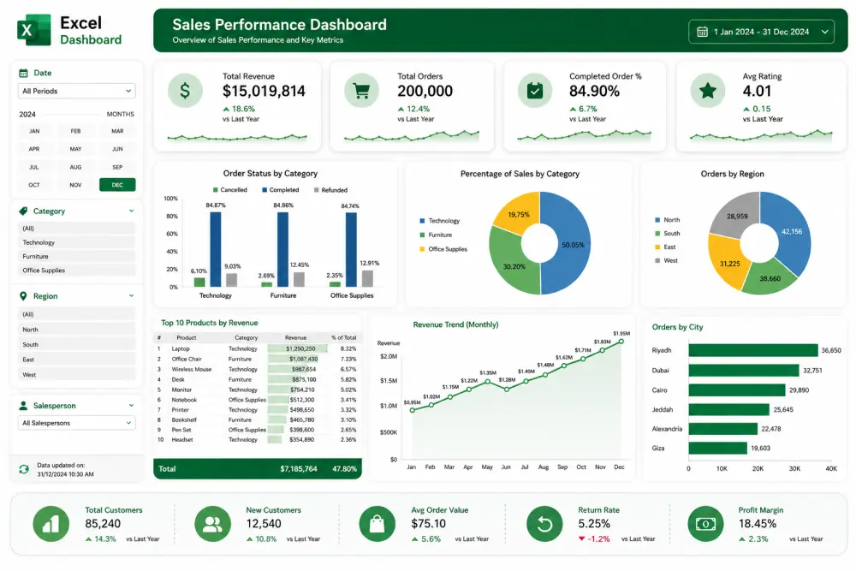The image size is (856, 571).
Task: Filter by South region
Action: 76,344
